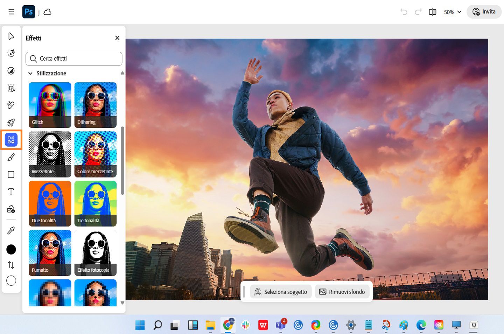Viewport: 504px width, 334px height.
Task: Collapse the Stilizzazione section
Action: point(30,74)
